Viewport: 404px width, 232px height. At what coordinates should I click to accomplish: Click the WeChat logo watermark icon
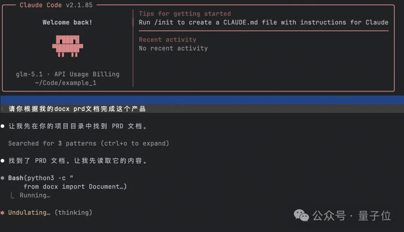(302, 215)
